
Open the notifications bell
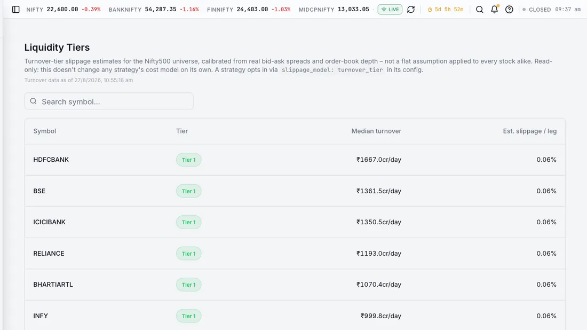[495, 10]
